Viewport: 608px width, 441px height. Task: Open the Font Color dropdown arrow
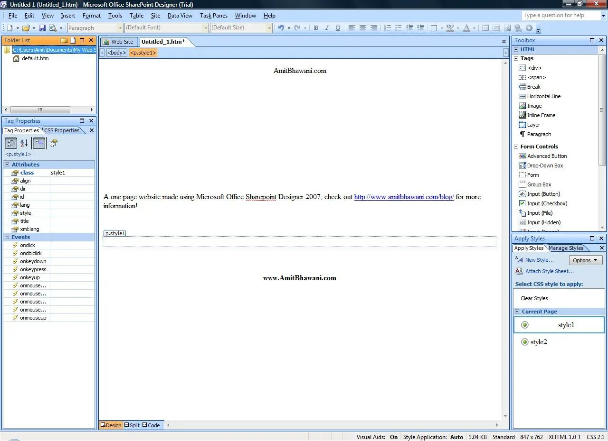click(474, 28)
